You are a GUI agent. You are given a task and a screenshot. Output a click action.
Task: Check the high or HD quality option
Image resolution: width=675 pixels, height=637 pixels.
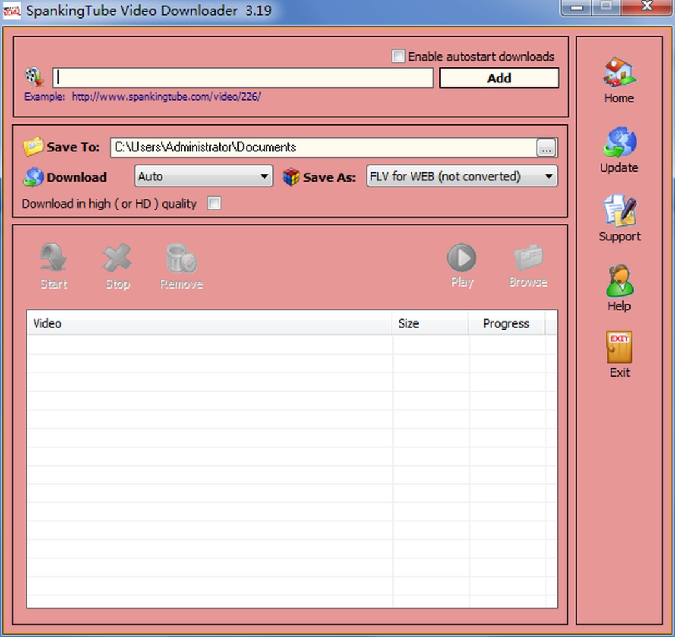(x=214, y=204)
